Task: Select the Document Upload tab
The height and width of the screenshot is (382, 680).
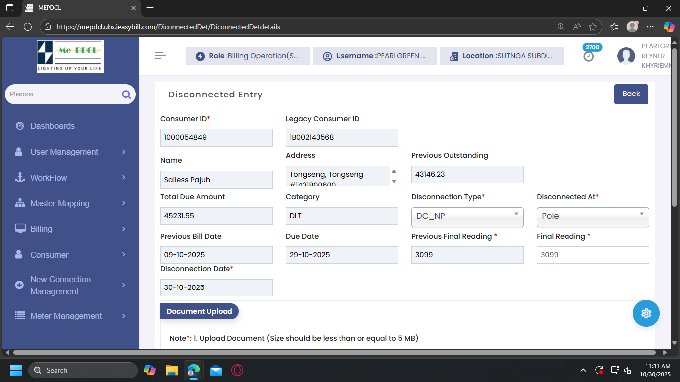Action: click(x=199, y=311)
